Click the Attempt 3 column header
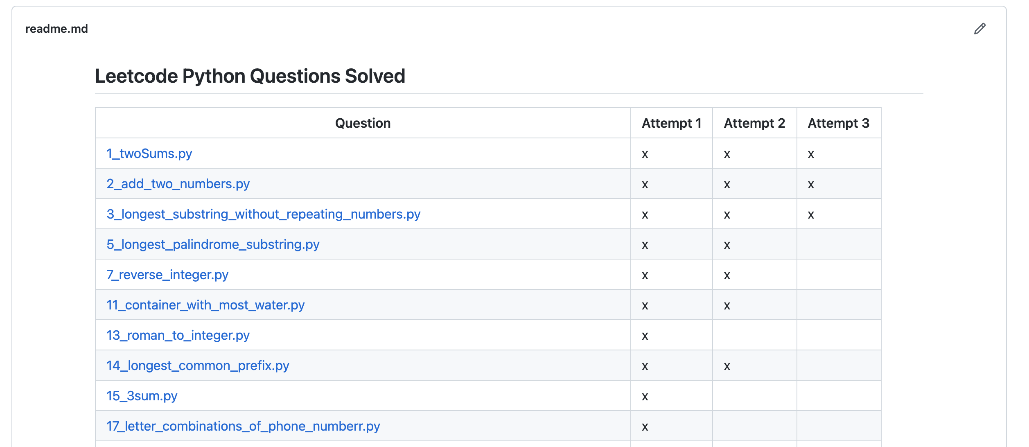This screenshot has width=1029, height=447. 838,123
